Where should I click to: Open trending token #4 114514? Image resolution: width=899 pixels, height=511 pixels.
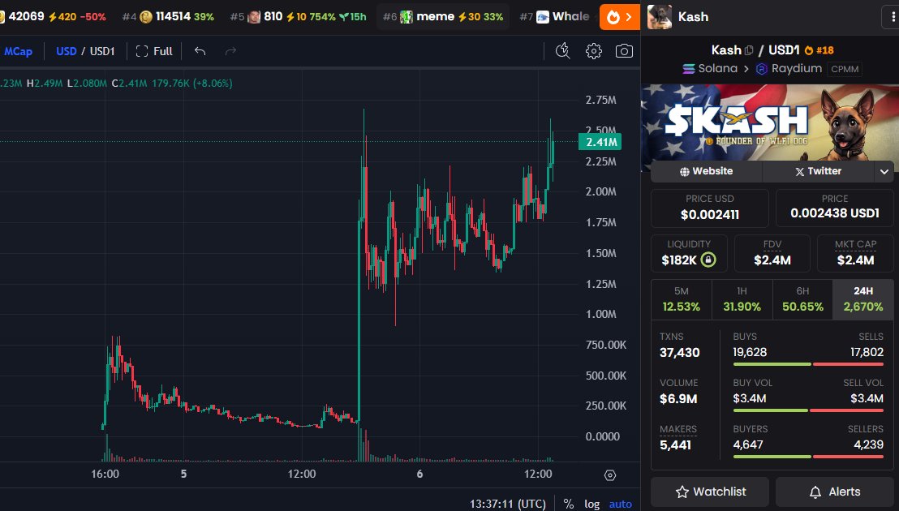click(168, 16)
